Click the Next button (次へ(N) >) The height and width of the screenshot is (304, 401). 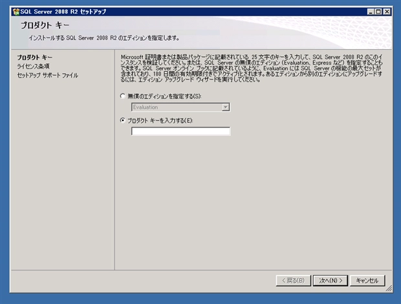pos(331,281)
